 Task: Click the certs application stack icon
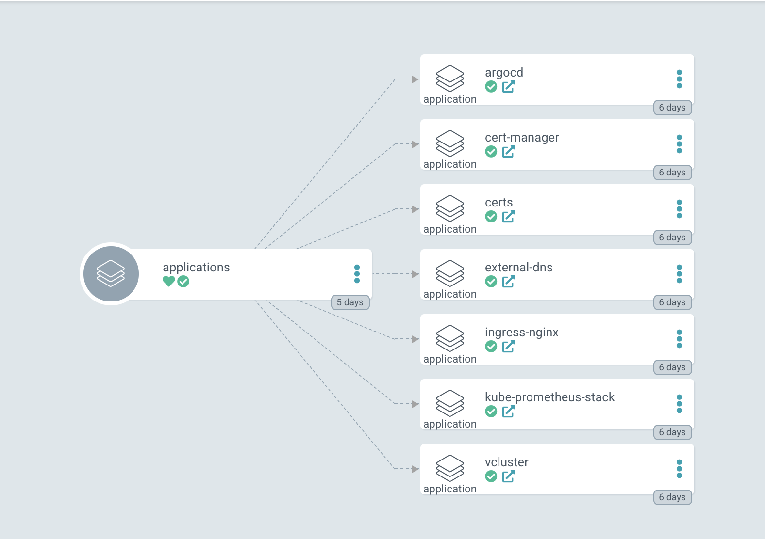[x=450, y=208]
